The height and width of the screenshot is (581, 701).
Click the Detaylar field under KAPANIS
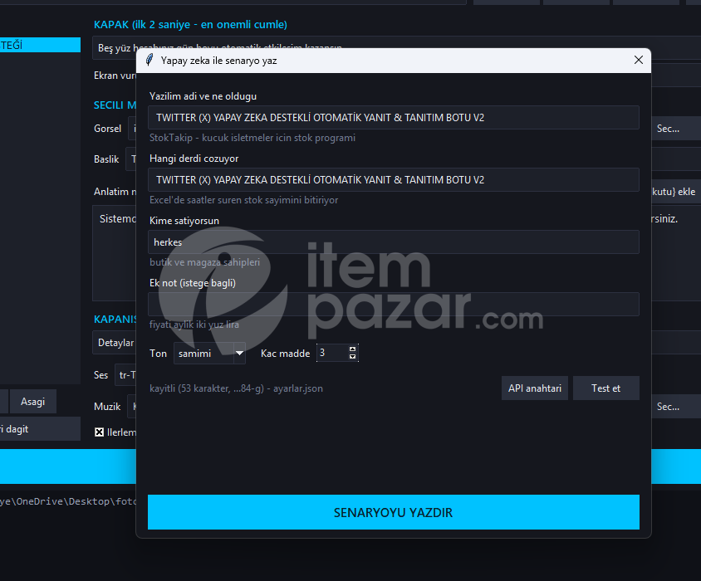pyautogui.click(x=115, y=342)
